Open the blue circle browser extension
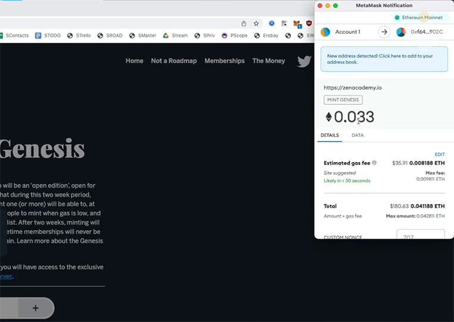This screenshot has height=322, width=454. 271,23
